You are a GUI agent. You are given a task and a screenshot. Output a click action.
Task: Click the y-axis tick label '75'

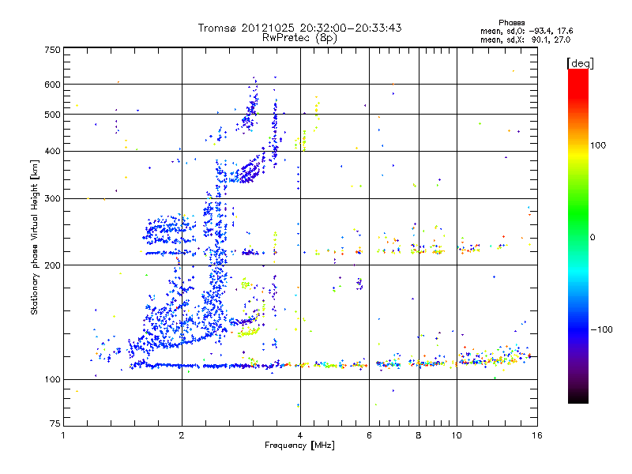(55, 423)
